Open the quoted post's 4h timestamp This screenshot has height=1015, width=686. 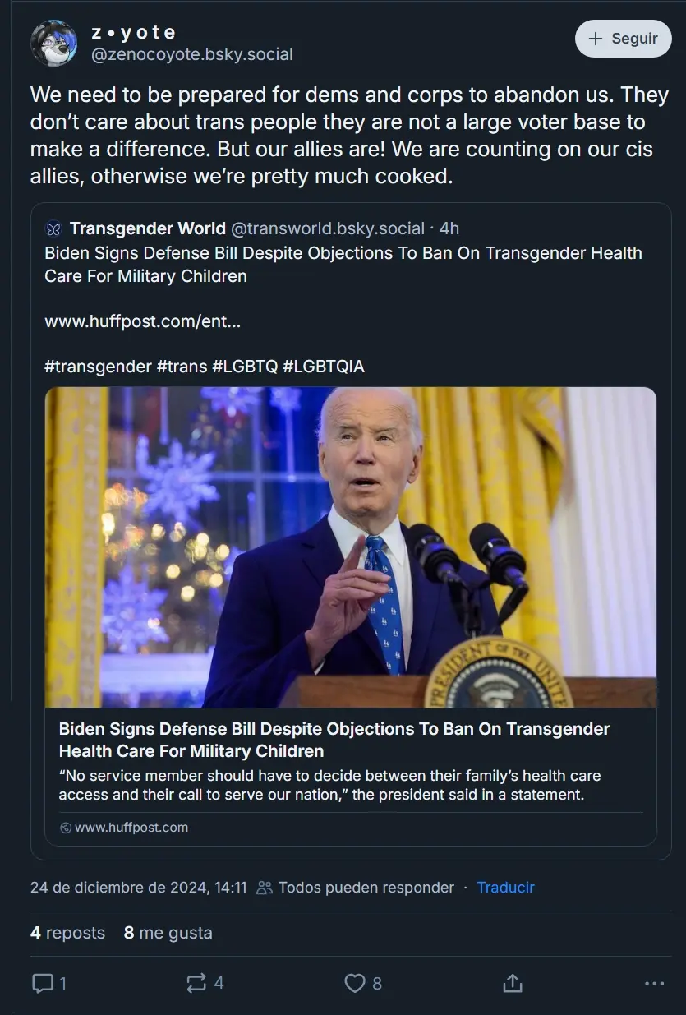tap(449, 228)
